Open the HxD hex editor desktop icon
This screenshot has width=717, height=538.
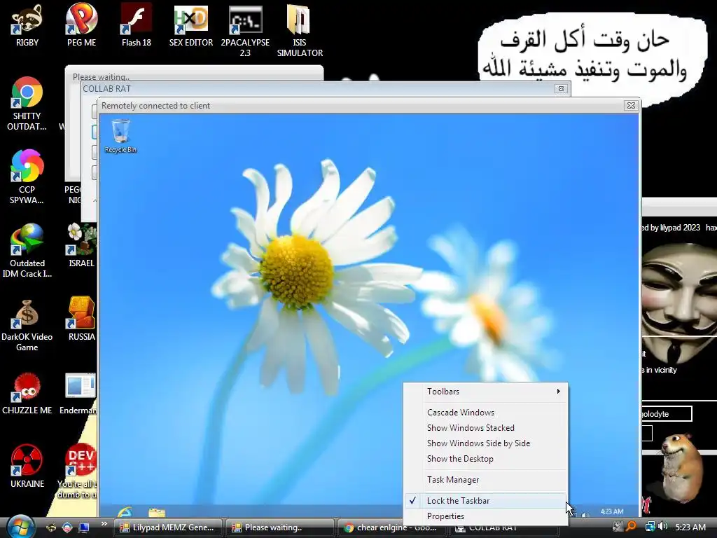click(x=191, y=25)
